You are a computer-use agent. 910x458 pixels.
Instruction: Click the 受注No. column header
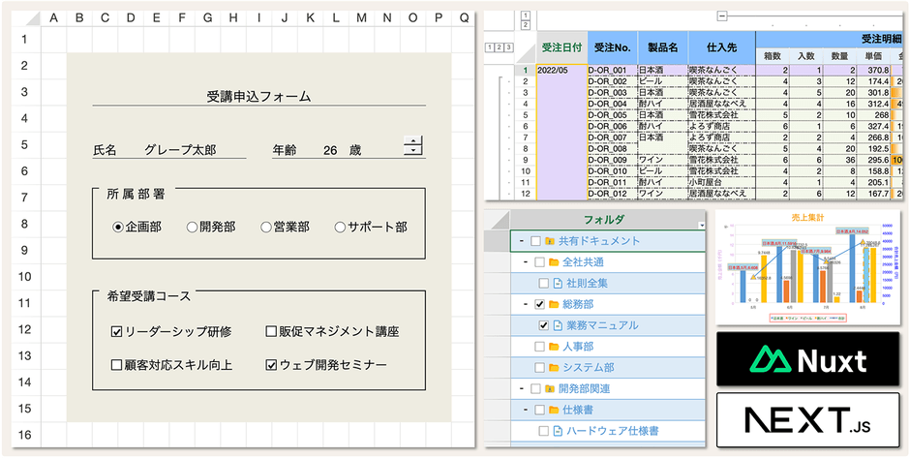pos(610,46)
